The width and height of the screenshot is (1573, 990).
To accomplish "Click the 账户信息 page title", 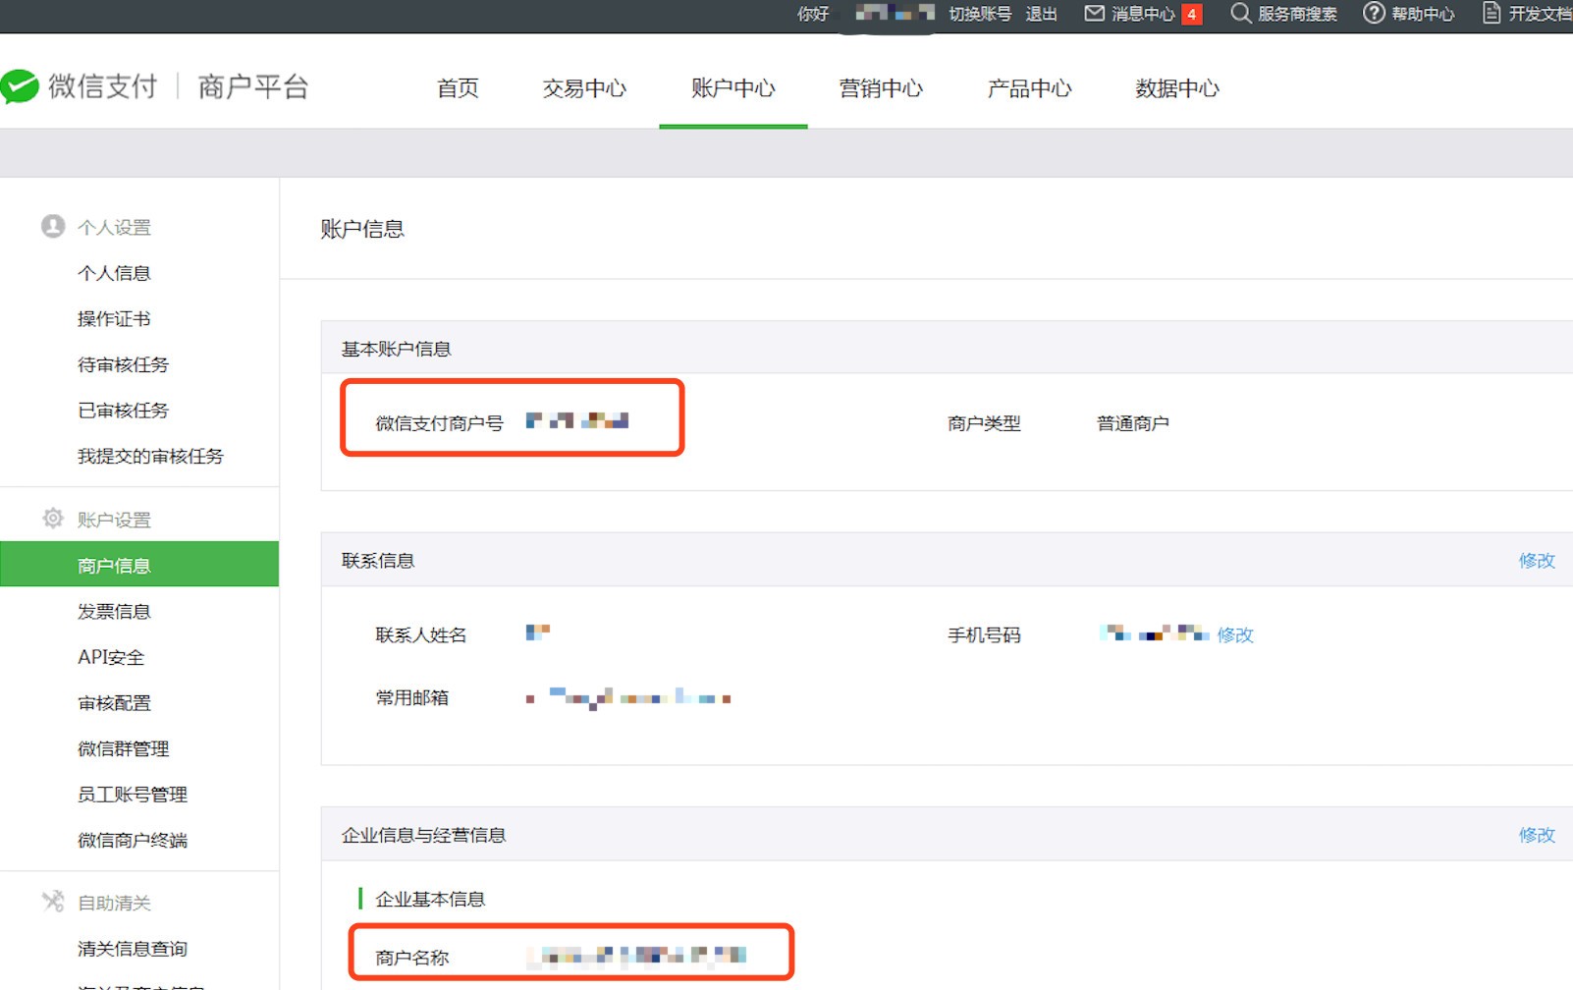I will pos(362,229).
